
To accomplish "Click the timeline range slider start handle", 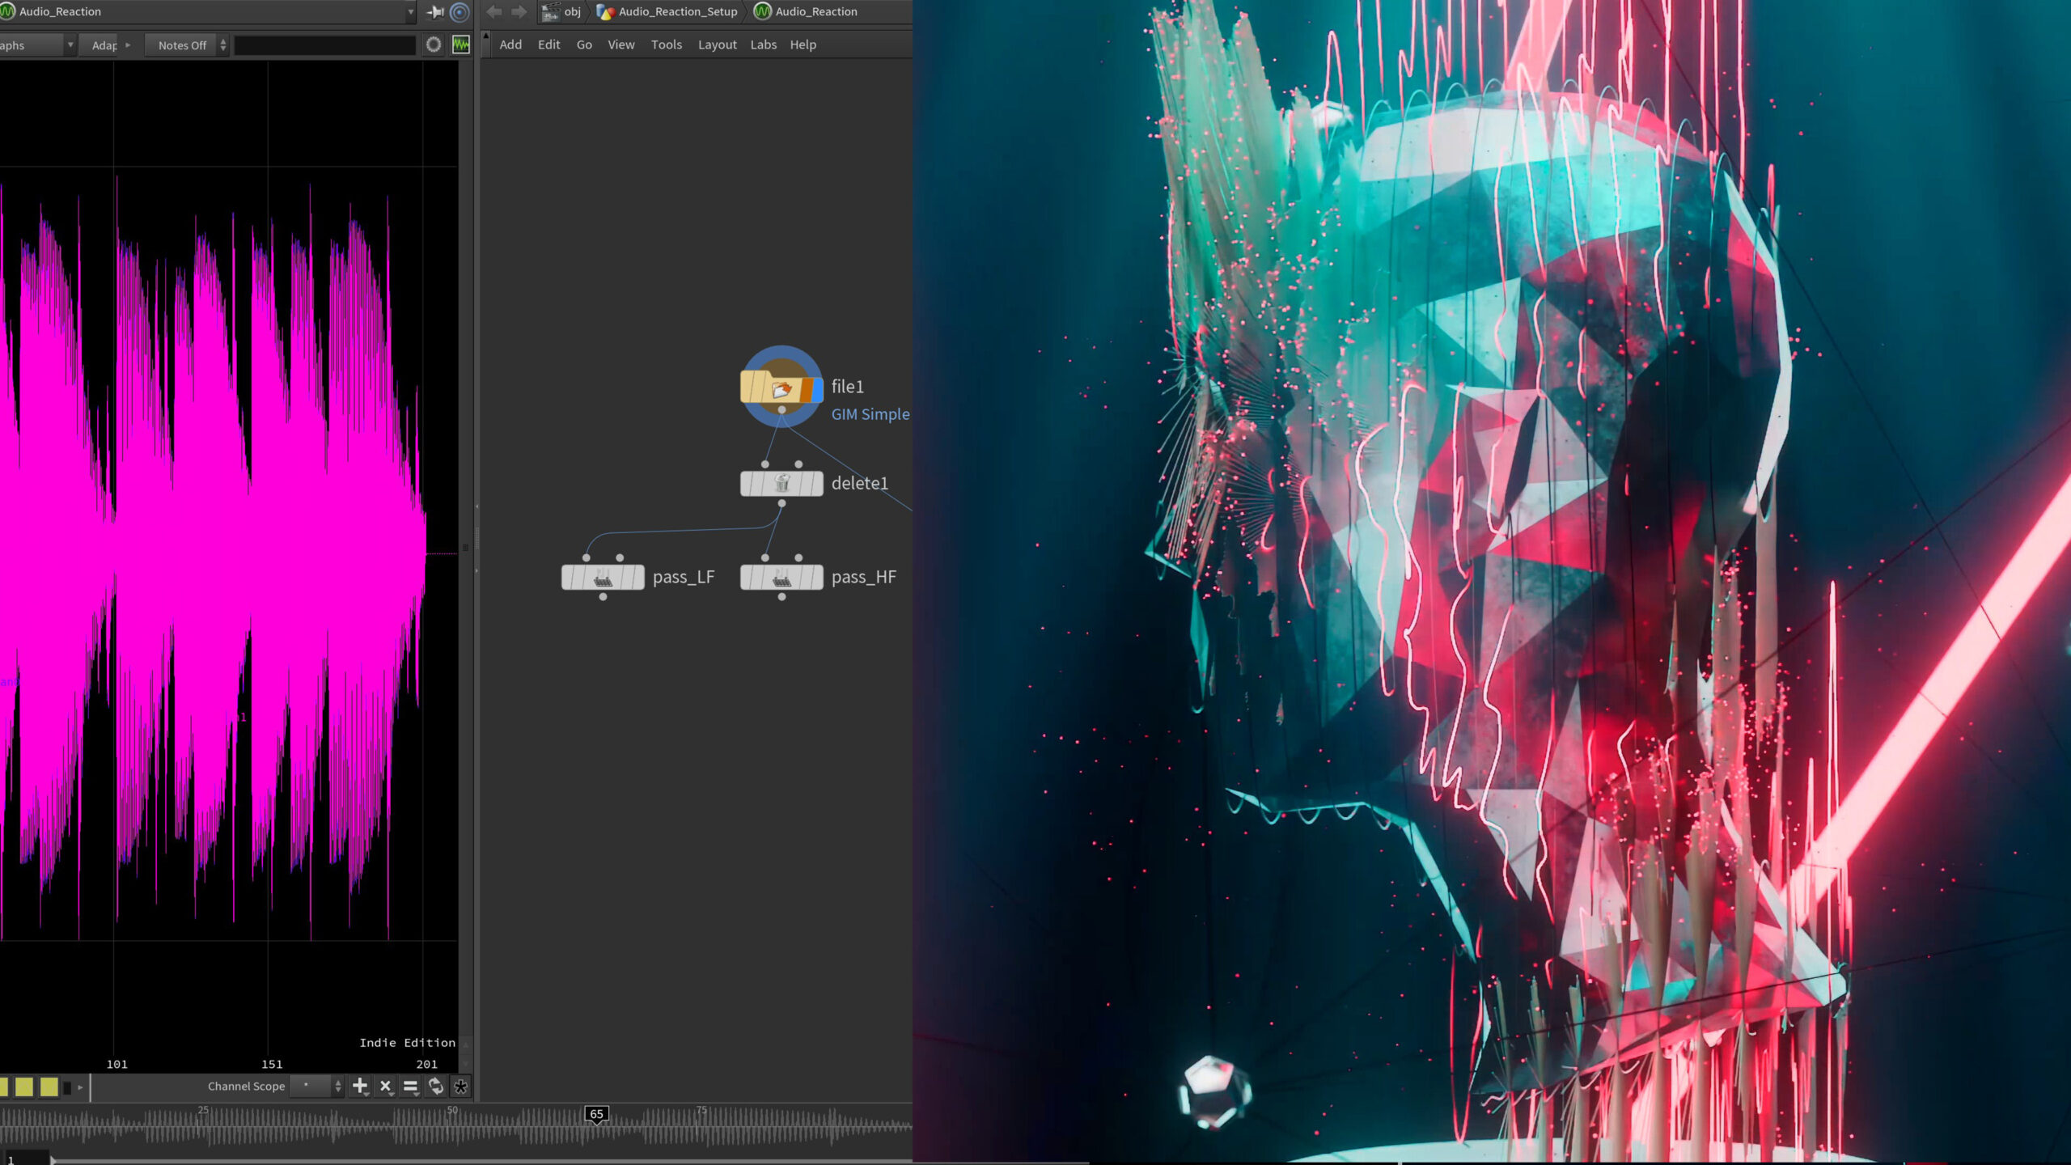I will (53, 1160).
